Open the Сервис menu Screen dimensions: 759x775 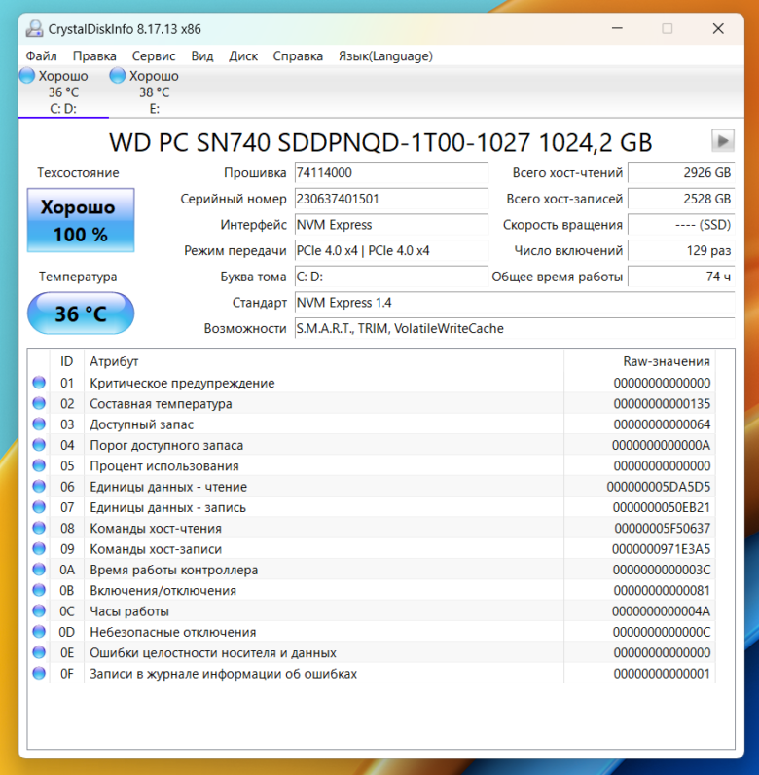154,56
